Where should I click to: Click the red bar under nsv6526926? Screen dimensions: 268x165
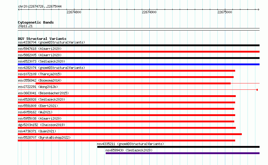tap(126, 102)
